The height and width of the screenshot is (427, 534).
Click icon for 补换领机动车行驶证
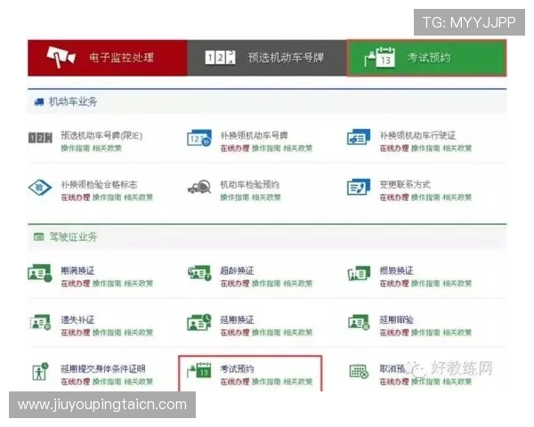point(359,137)
